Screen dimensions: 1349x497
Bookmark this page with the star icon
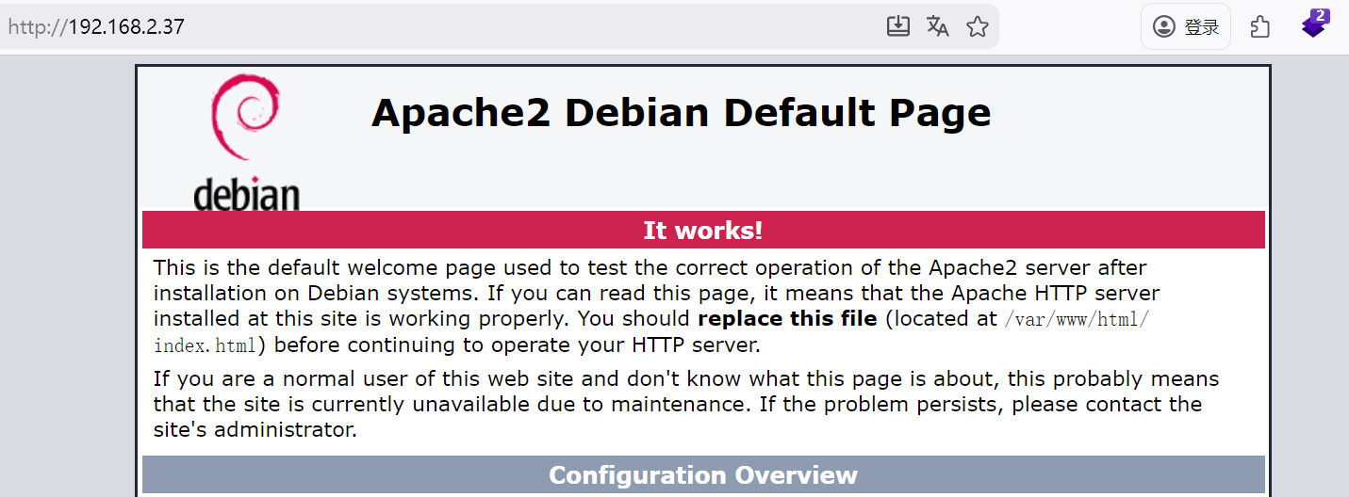[x=978, y=26]
